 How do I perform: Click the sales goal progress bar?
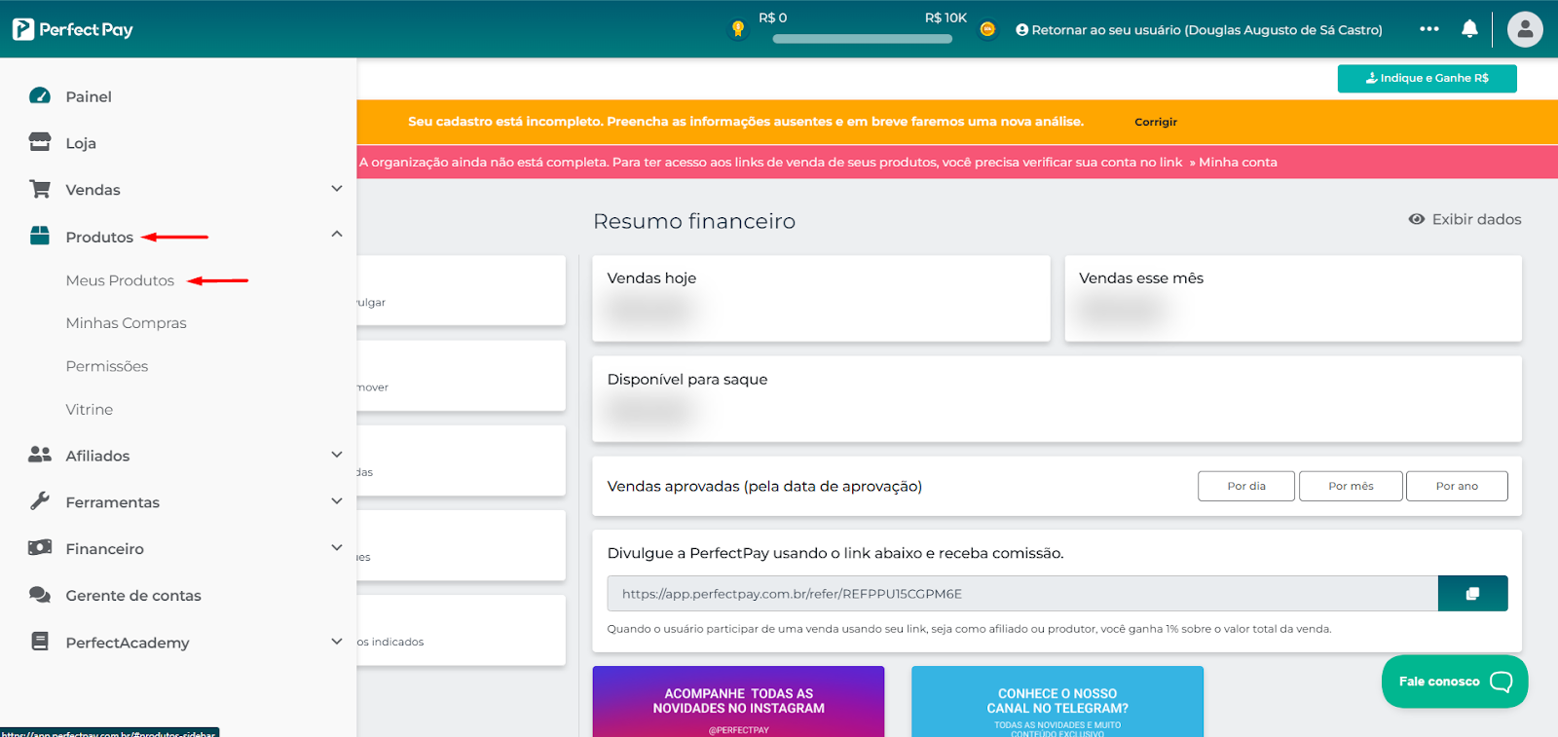[x=863, y=39]
